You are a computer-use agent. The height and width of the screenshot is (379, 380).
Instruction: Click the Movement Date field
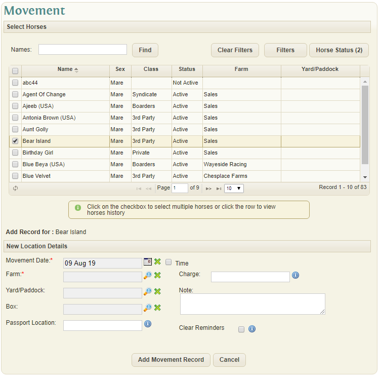tap(103, 263)
